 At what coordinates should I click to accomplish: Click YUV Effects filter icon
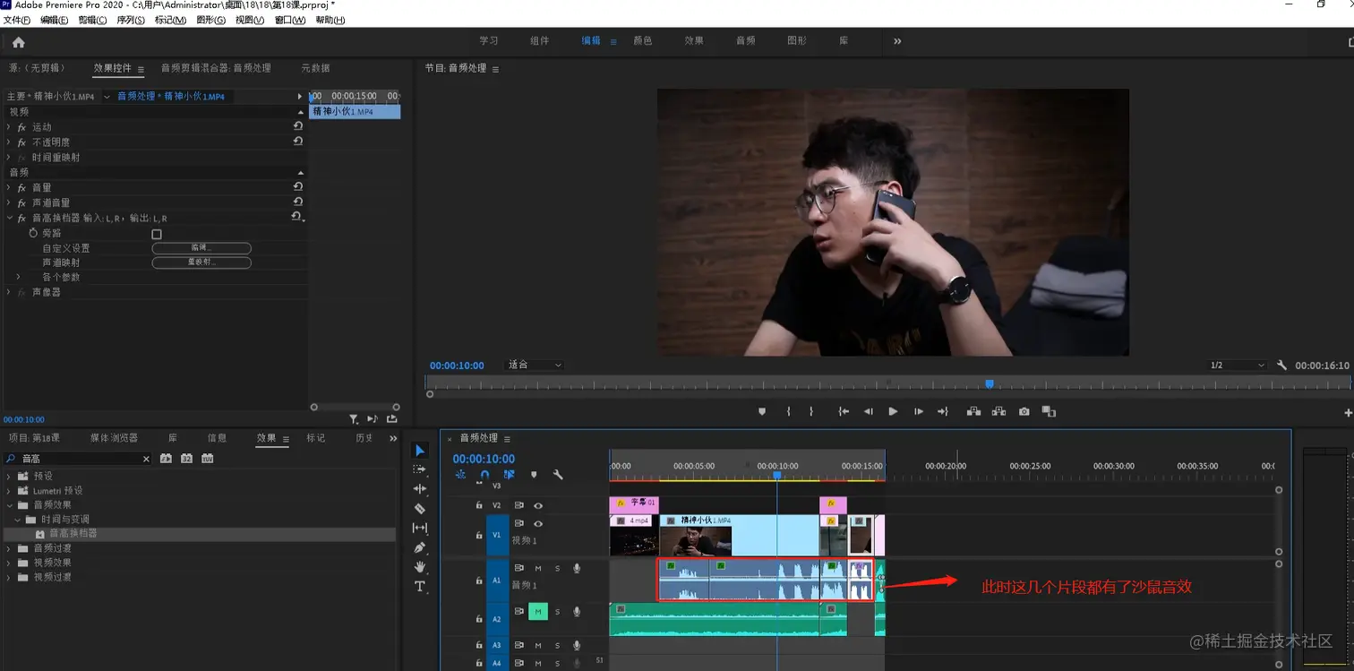[208, 458]
